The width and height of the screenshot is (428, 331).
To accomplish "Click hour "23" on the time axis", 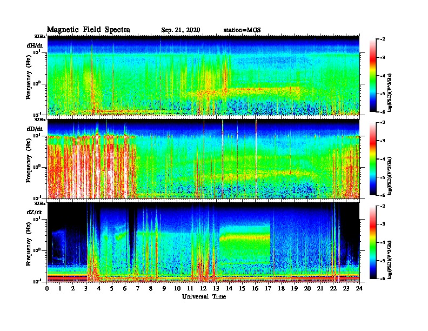I will click(x=346, y=288).
